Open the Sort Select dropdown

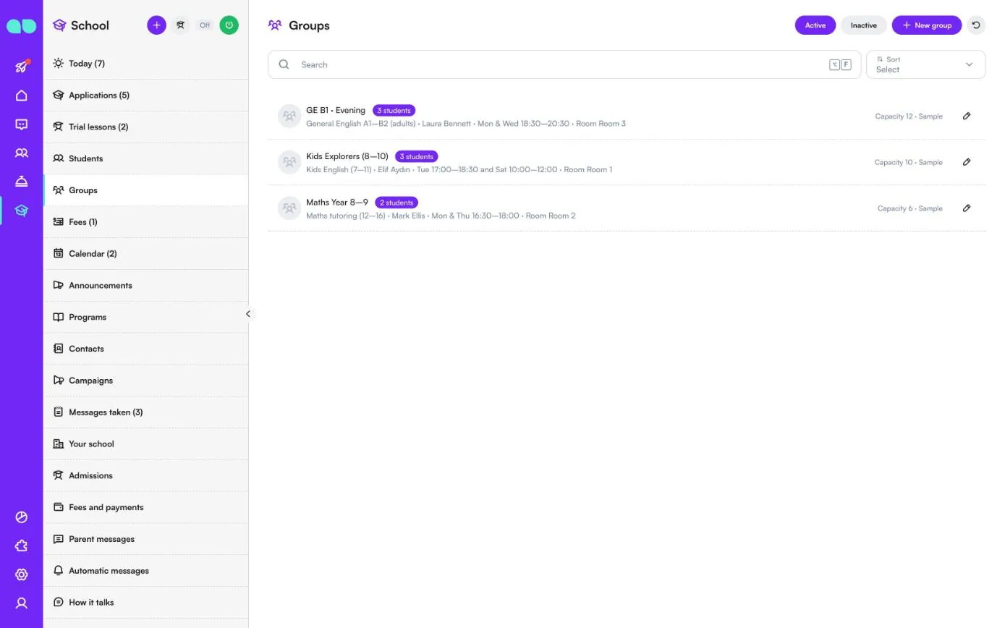pos(925,64)
